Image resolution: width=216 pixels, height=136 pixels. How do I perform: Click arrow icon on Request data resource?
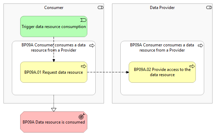(83, 66)
